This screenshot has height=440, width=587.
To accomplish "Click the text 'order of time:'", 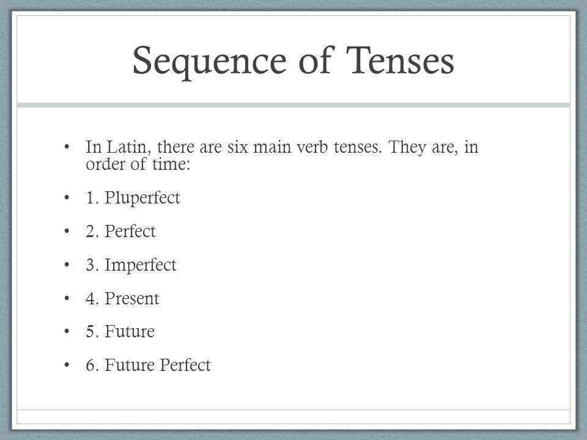I will click(138, 164).
